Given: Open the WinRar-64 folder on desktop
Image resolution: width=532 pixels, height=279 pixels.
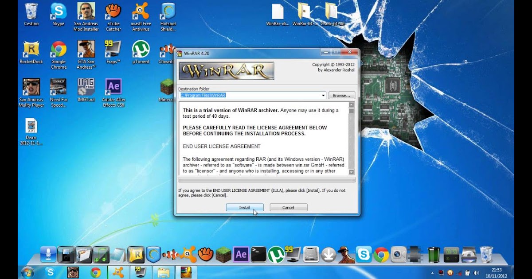Looking at the screenshot, I should pos(304,15).
